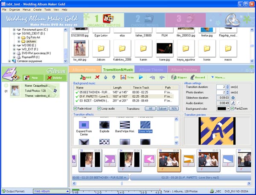Switch to the Album Preview tab
Screen dimensions: 256x195
point(184,70)
